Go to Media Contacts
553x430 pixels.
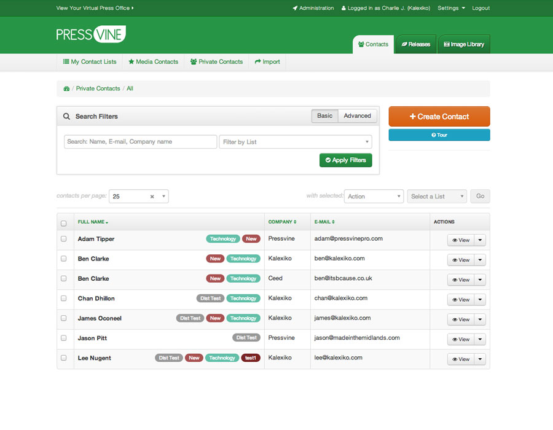pyautogui.click(x=153, y=62)
